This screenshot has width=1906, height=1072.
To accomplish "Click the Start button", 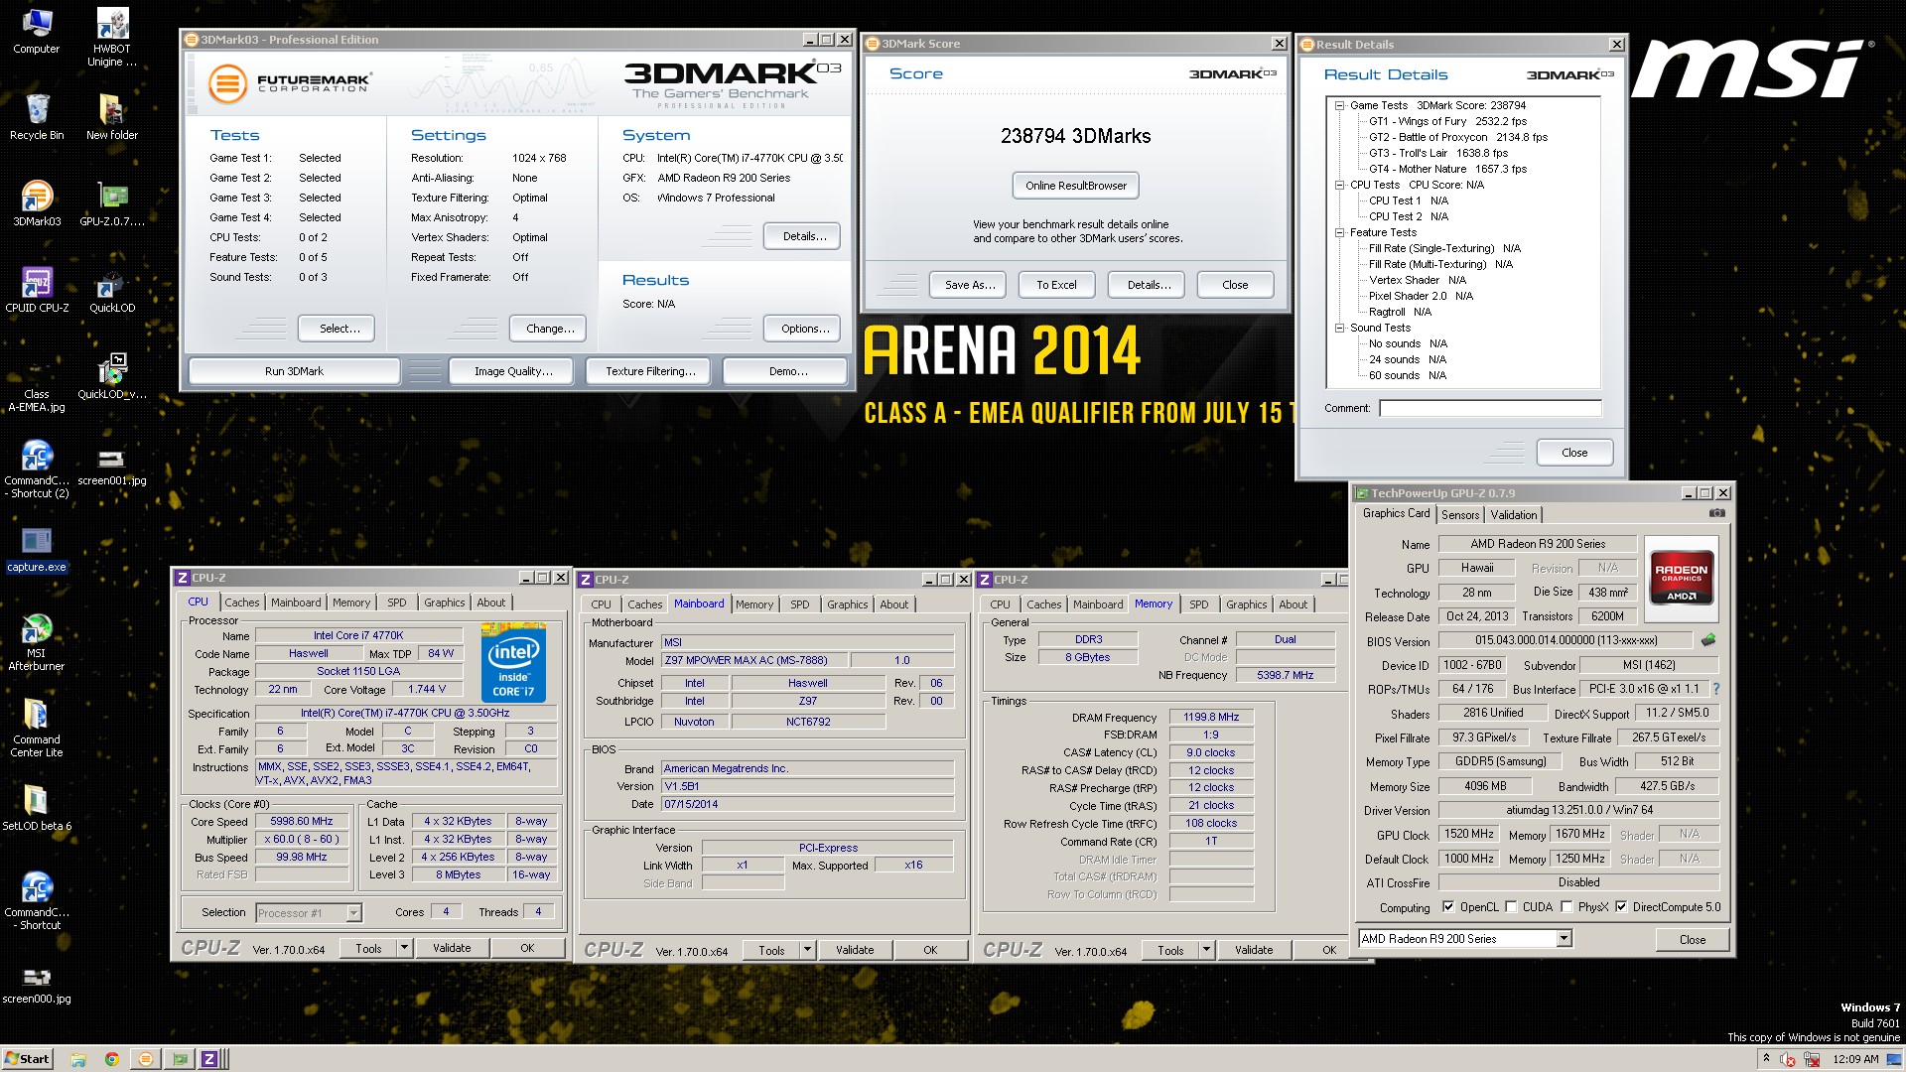I will click(x=28, y=1059).
